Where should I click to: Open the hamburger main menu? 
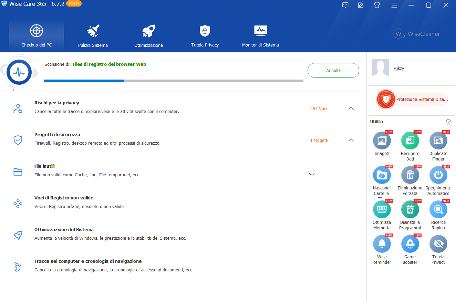[x=394, y=5]
